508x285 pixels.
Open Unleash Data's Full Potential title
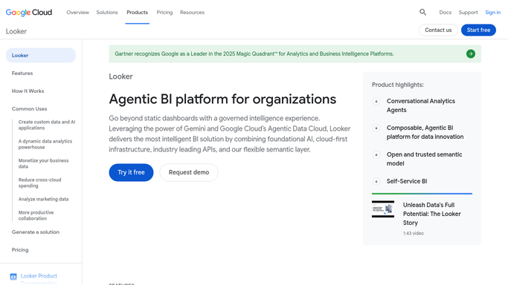click(x=432, y=214)
